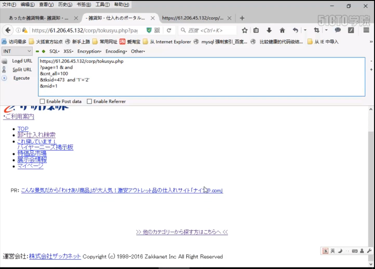
Task: Enable the Post data checkbox
Action: (x=42, y=101)
